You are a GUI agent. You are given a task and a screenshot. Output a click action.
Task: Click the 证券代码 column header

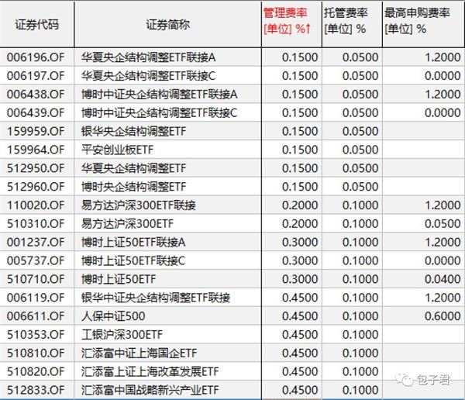click(x=36, y=24)
